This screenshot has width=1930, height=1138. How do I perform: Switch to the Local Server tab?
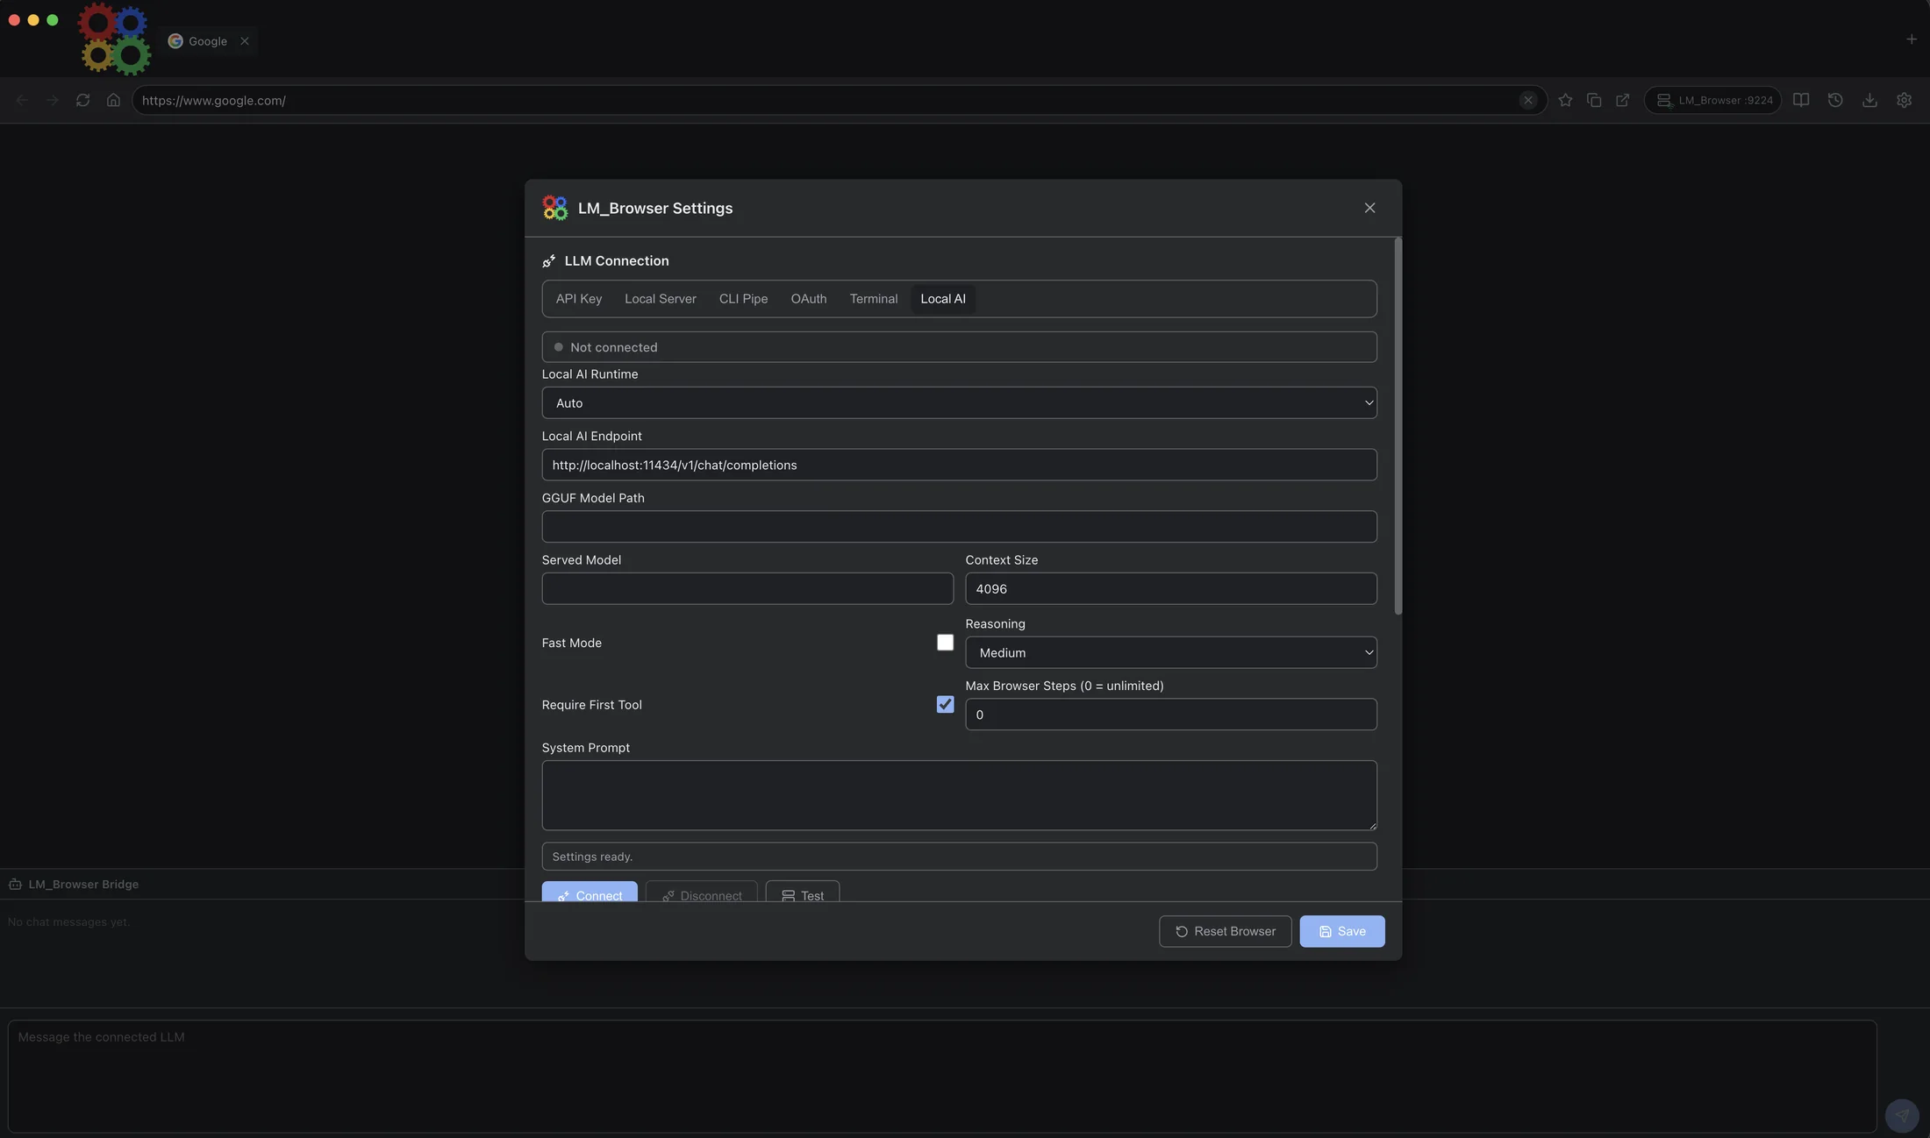661,299
